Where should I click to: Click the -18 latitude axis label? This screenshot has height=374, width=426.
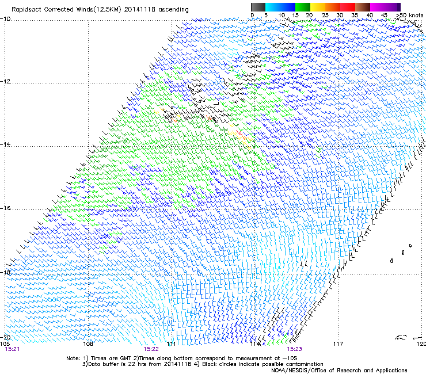pos(5,272)
